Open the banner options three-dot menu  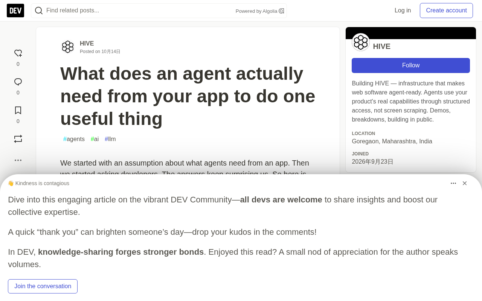point(453,183)
